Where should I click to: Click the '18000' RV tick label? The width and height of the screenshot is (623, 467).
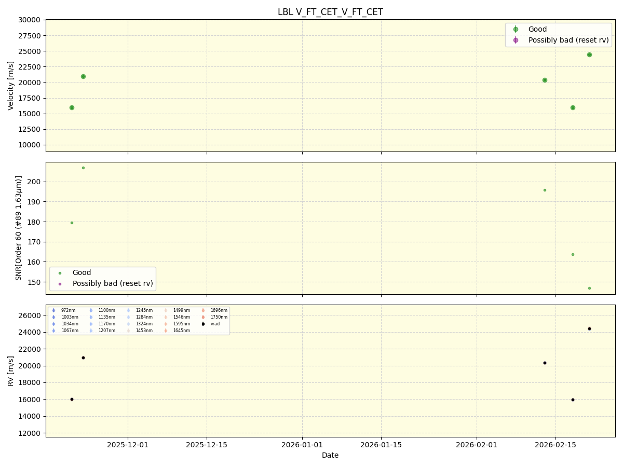tap(30, 383)
